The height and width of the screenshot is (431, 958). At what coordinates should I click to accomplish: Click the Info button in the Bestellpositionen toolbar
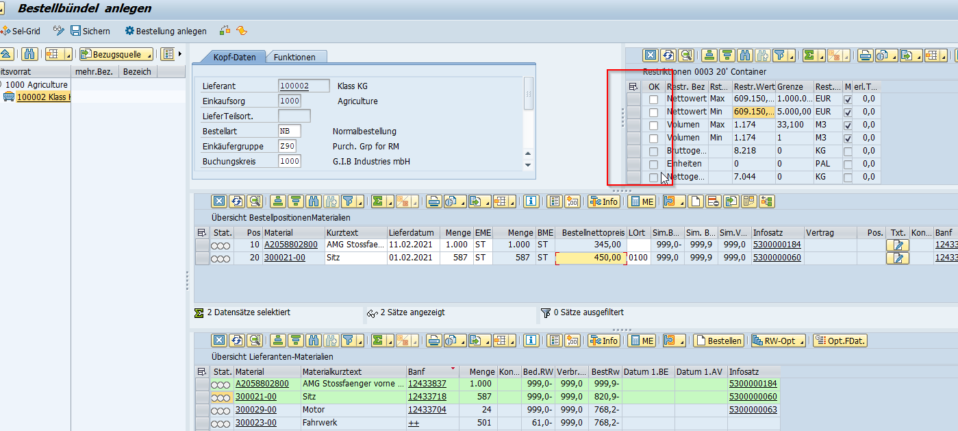[x=604, y=201]
